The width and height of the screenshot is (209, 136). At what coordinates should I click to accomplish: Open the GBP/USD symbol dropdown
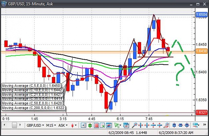pos(35,125)
